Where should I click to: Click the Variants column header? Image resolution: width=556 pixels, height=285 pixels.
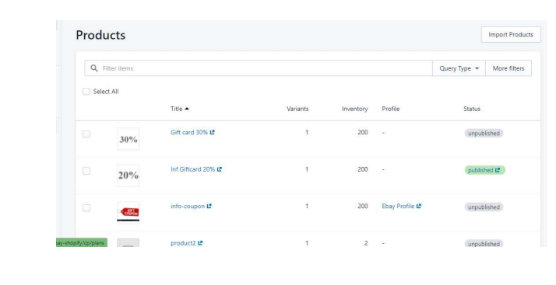(x=297, y=109)
